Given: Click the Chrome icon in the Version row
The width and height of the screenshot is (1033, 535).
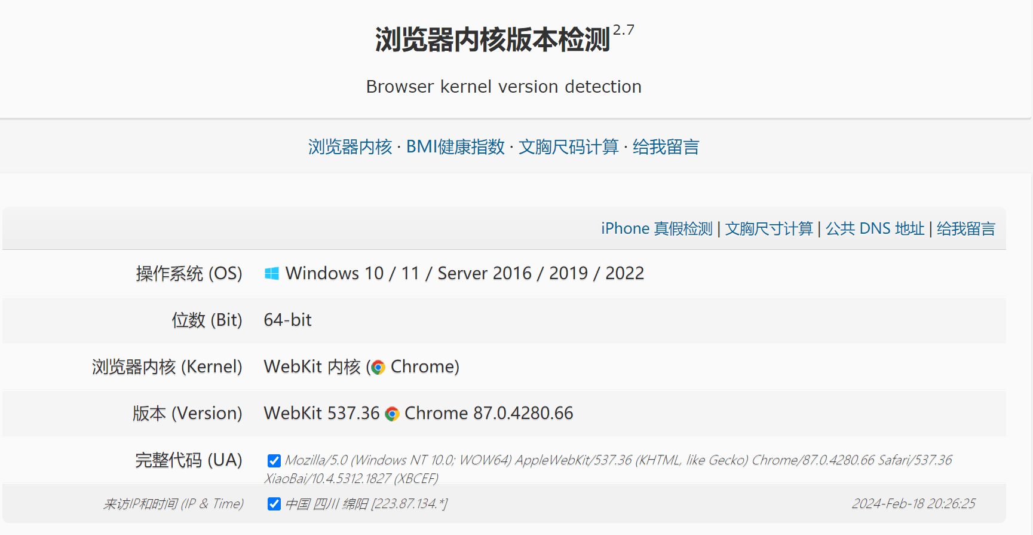Looking at the screenshot, I should (391, 413).
